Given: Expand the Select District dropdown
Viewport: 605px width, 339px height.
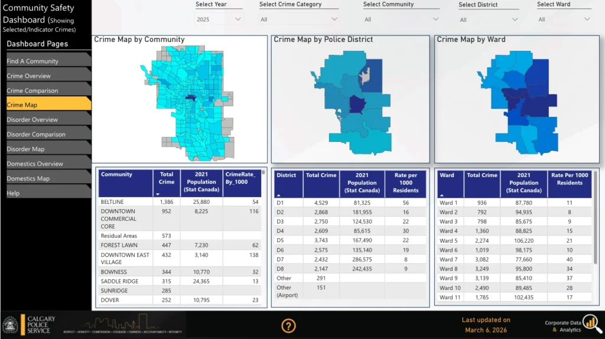Looking at the screenshot, I should (x=489, y=19).
